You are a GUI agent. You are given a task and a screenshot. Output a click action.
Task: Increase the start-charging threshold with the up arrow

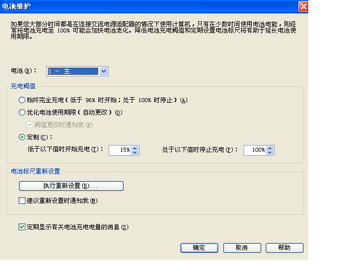[x=135, y=148]
